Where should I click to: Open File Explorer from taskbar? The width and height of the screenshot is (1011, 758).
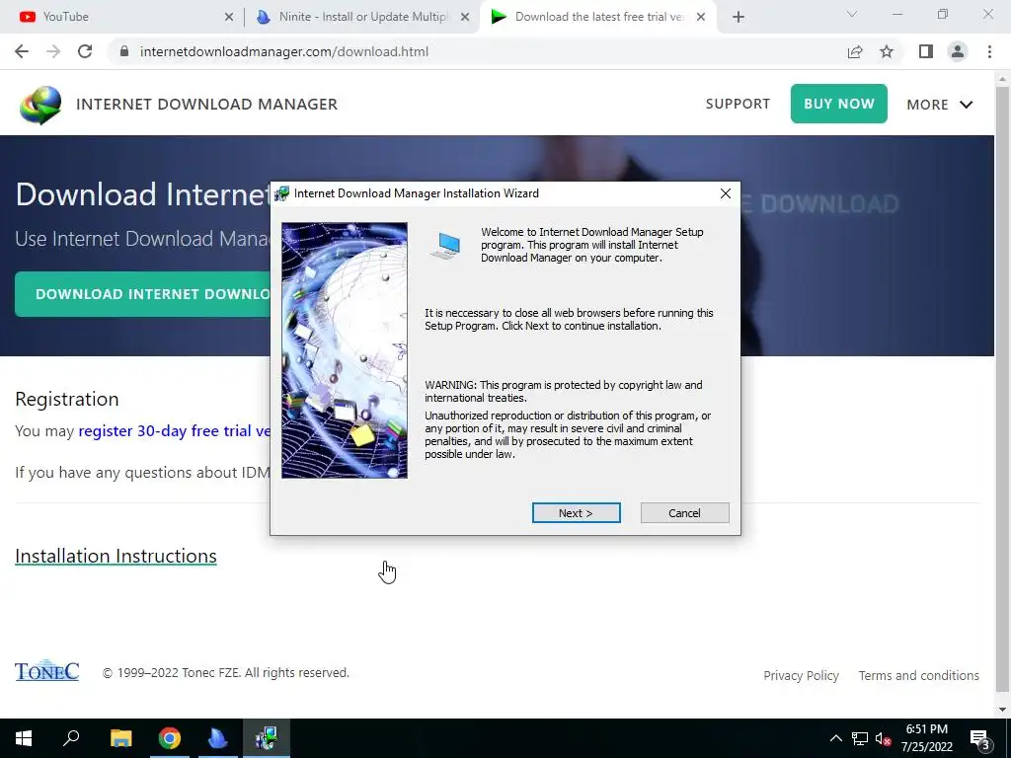coord(120,738)
